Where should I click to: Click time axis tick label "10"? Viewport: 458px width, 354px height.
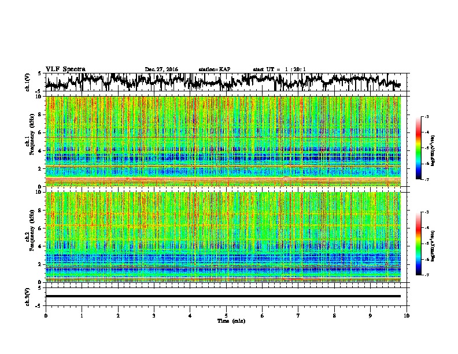407,316
